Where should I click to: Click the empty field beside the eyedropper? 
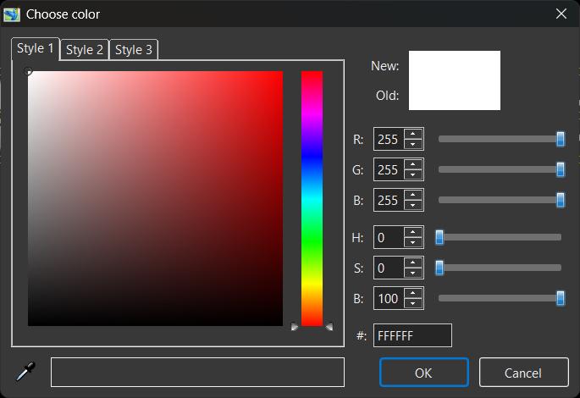197,373
